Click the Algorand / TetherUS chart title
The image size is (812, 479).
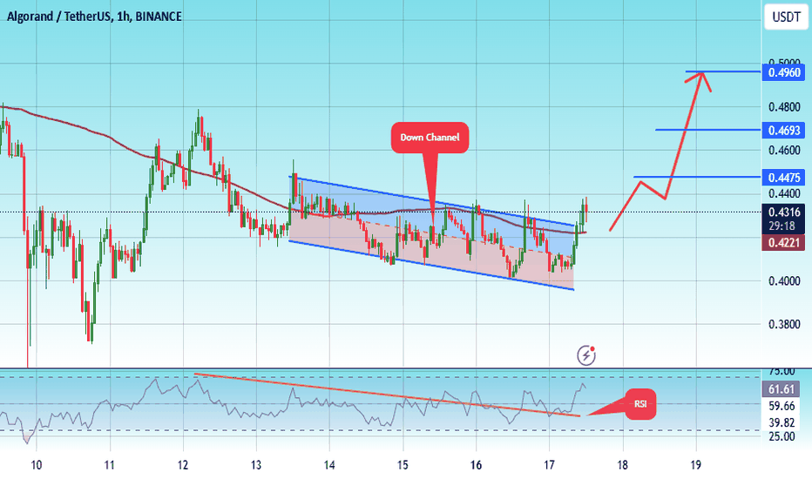[94, 17]
